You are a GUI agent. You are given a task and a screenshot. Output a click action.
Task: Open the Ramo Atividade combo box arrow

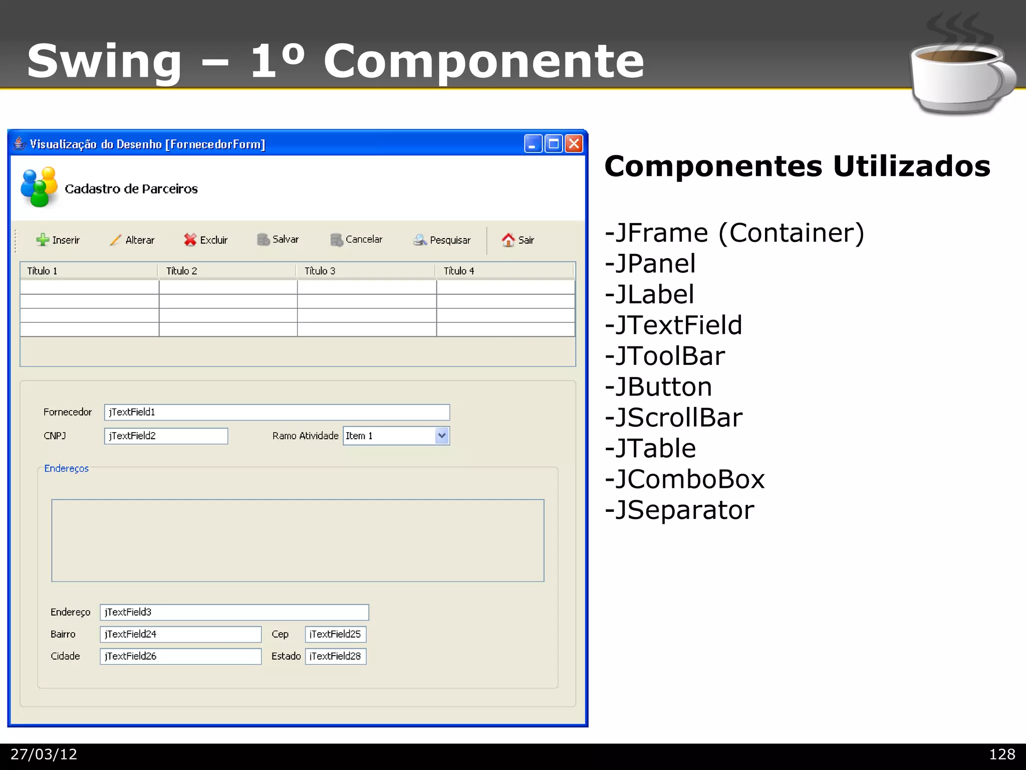(x=442, y=436)
